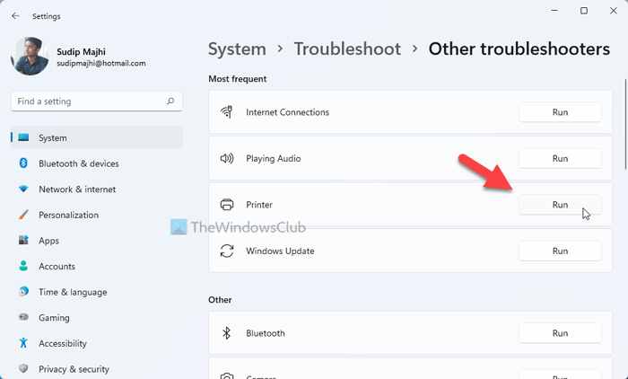Open Network & internet settings
Screen dimensions: 628x379
97,189
